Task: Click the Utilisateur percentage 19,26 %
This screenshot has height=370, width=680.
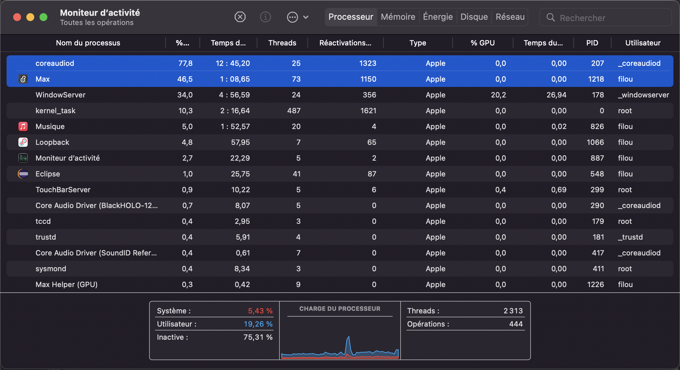Action: 258,324
